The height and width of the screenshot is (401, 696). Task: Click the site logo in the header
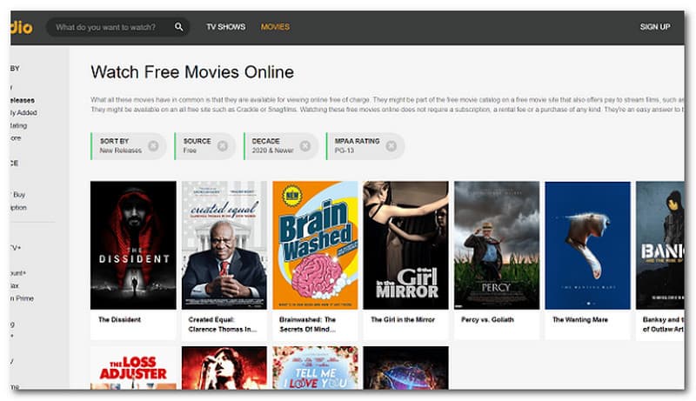pos(21,28)
